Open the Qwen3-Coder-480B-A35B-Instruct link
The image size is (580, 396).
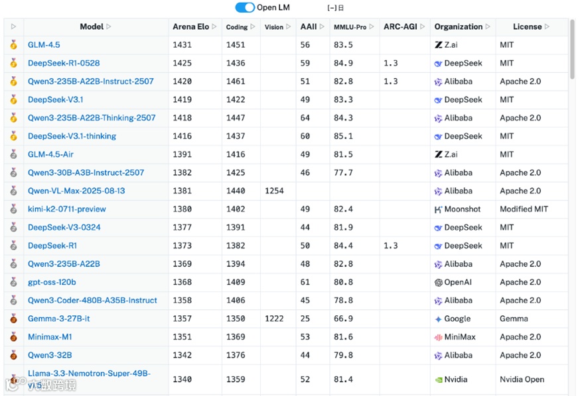(x=92, y=301)
